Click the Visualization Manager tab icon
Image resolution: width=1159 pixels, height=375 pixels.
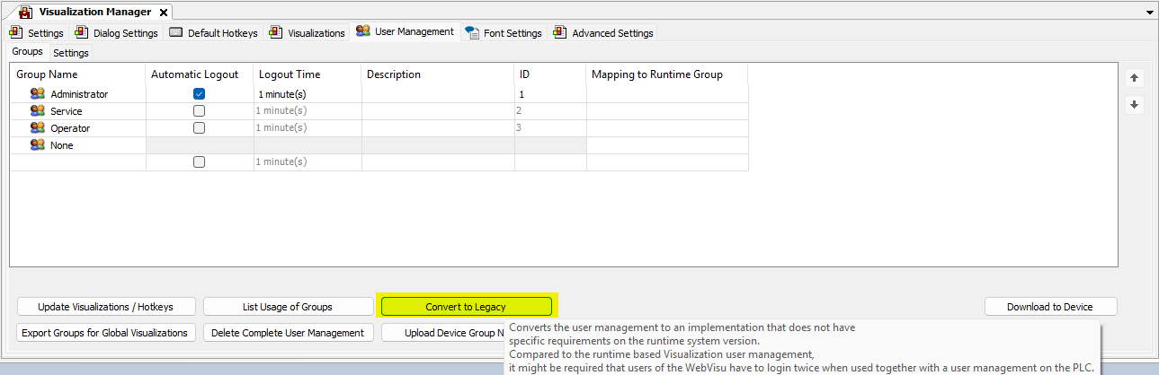coord(26,13)
